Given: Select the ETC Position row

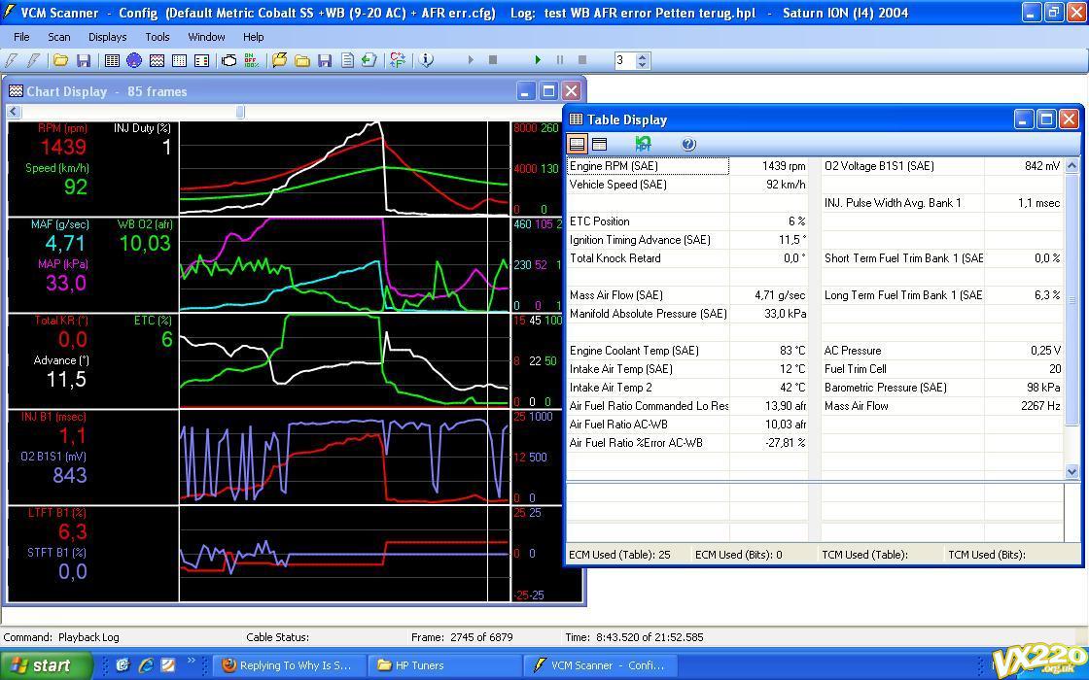Looking at the screenshot, I should coord(687,221).
